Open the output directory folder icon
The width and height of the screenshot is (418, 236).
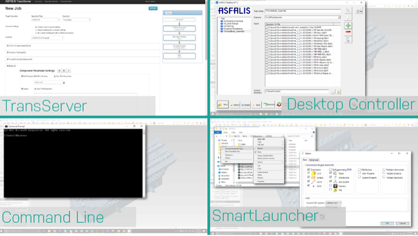click(x=338, y=92)
